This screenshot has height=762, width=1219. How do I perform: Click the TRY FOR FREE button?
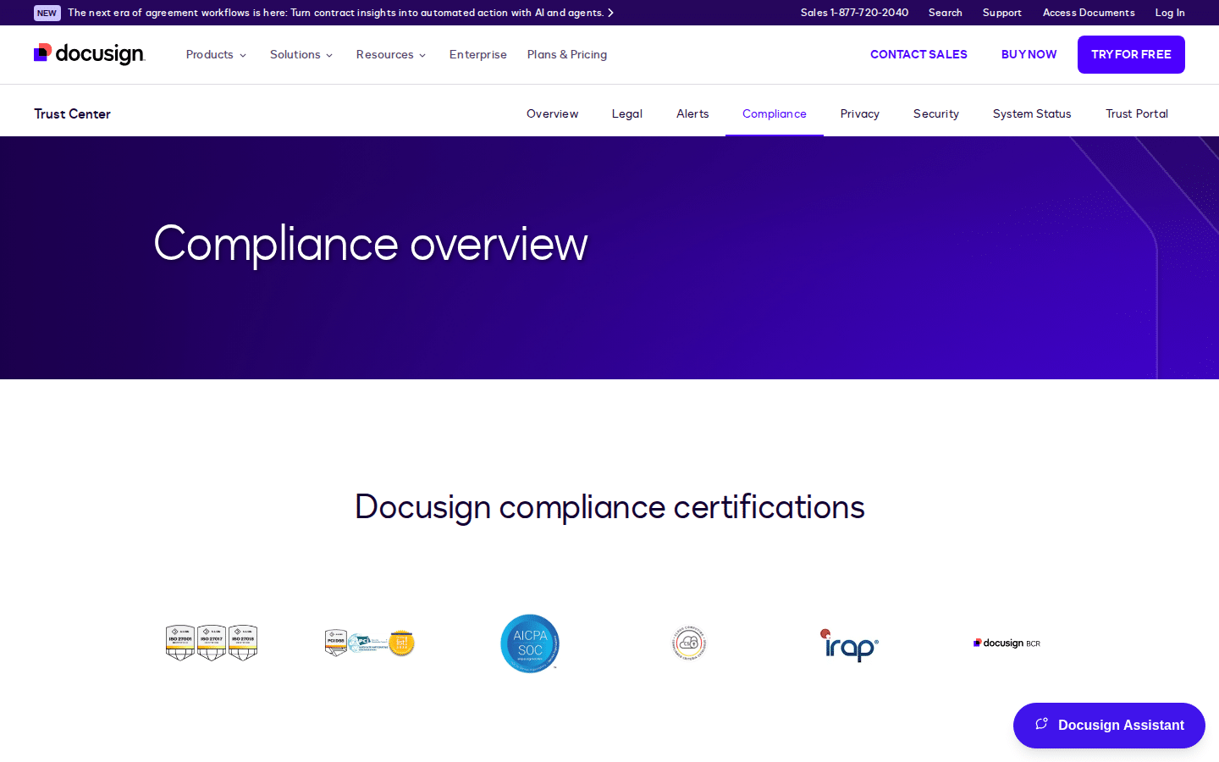[x=1131, y=54]
